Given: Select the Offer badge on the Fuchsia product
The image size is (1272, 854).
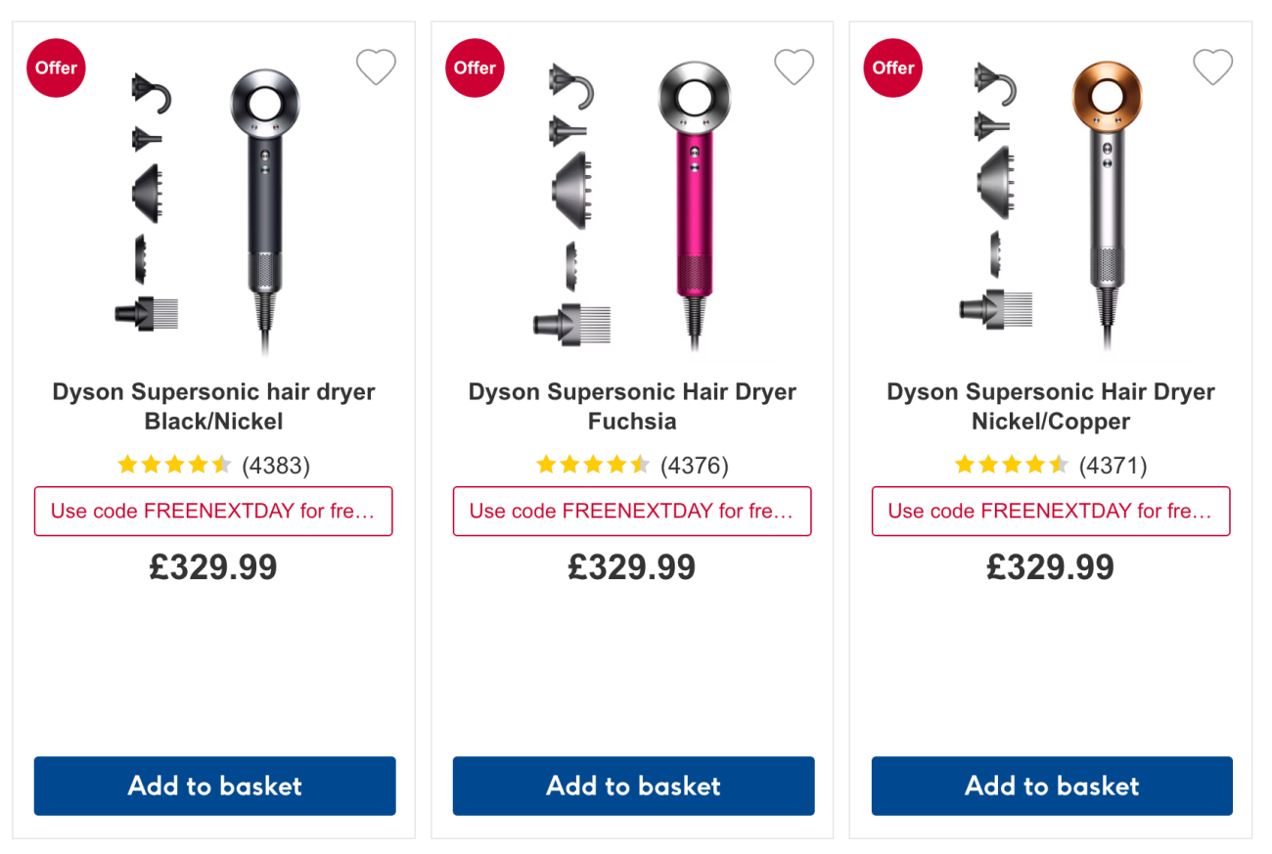Looking at the screenshot, I should click(475, 67).
